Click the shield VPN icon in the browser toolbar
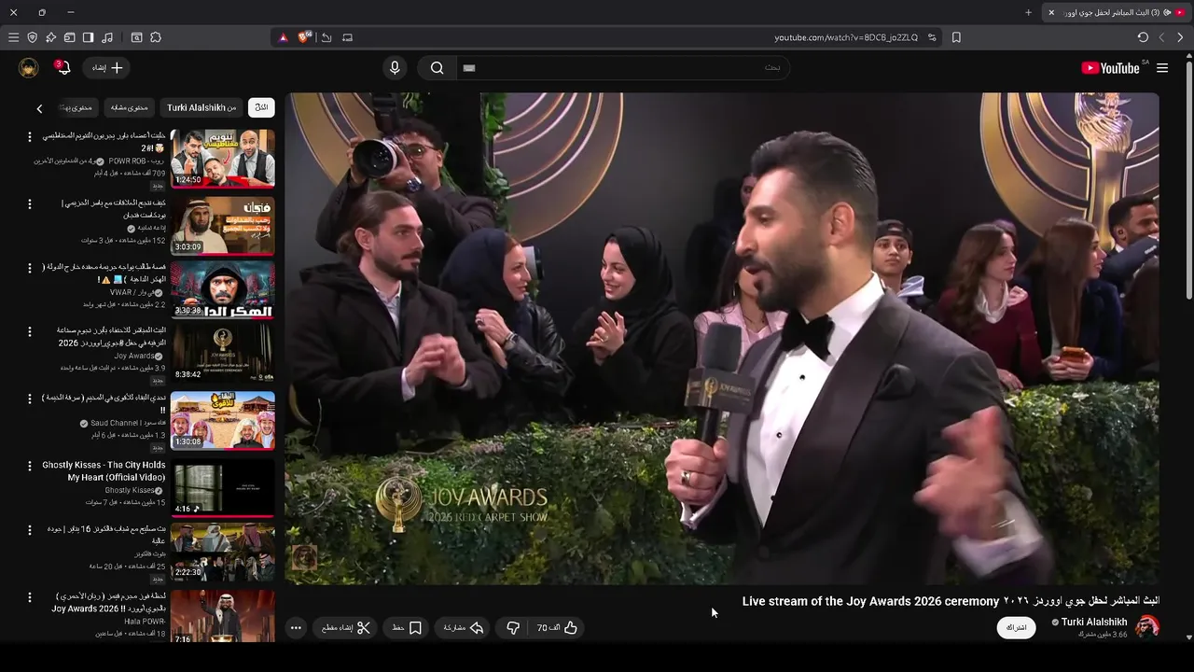This screenshot has height=672, width=1194. pyautogui.click(x=32, y=37)
